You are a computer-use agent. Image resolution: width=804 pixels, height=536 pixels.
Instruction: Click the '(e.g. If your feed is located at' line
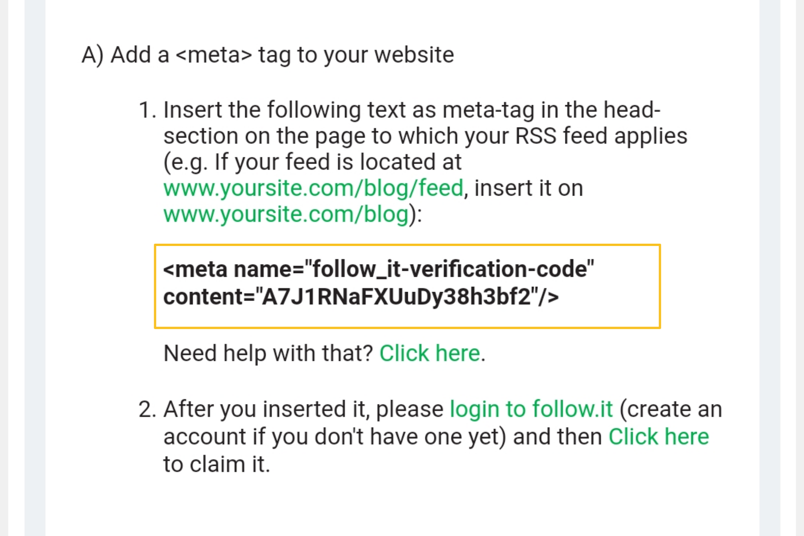(312, 162)
